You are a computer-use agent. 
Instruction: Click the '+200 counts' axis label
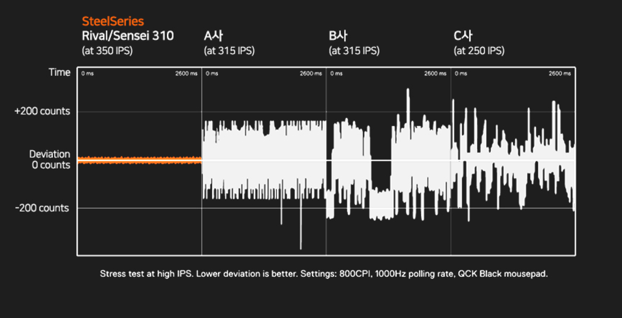[x=42, y=112]
